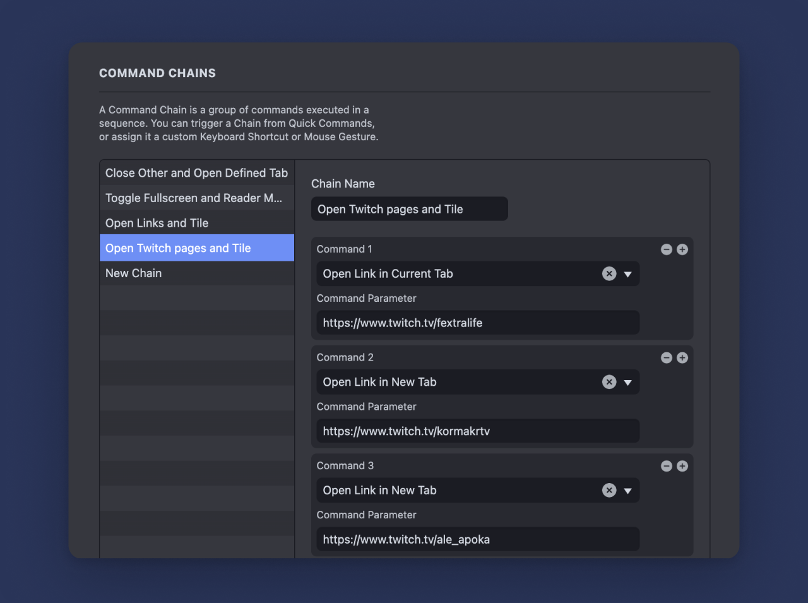This screenshot has width=808, height=603.
Task: Edit ale_apoka URL parameter field
Action: tap(478, 539)
